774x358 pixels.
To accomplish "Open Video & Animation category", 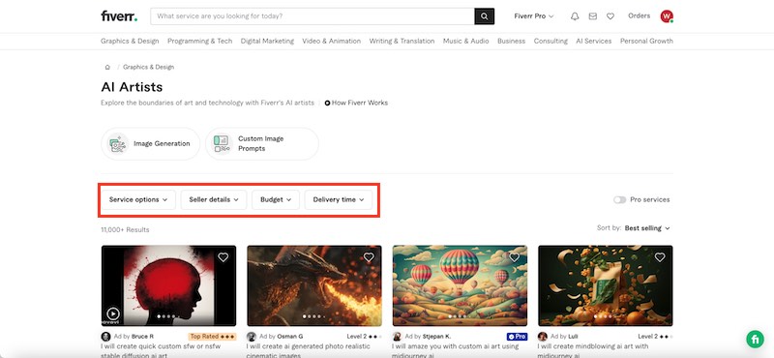I will pyautogui.click(x=332, y=41).
